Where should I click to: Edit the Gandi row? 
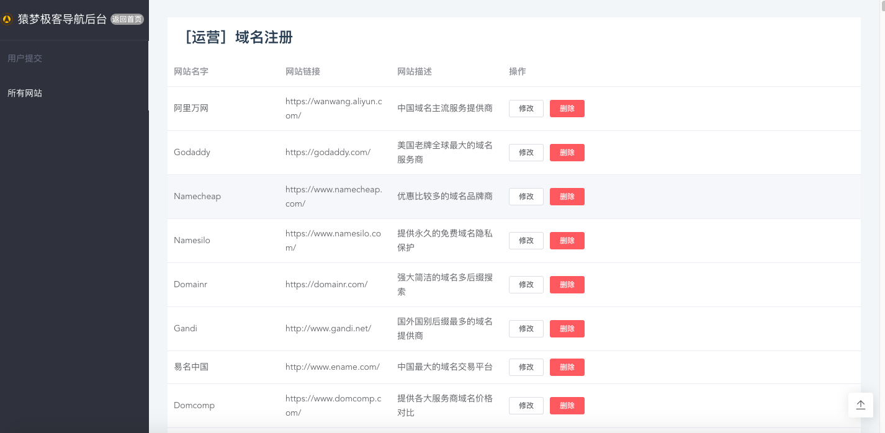point(526,329)
